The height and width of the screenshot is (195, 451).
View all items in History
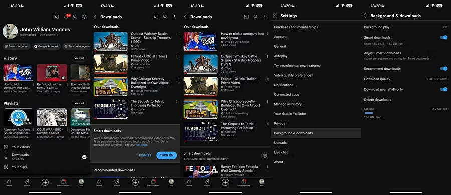coord(79,58)
